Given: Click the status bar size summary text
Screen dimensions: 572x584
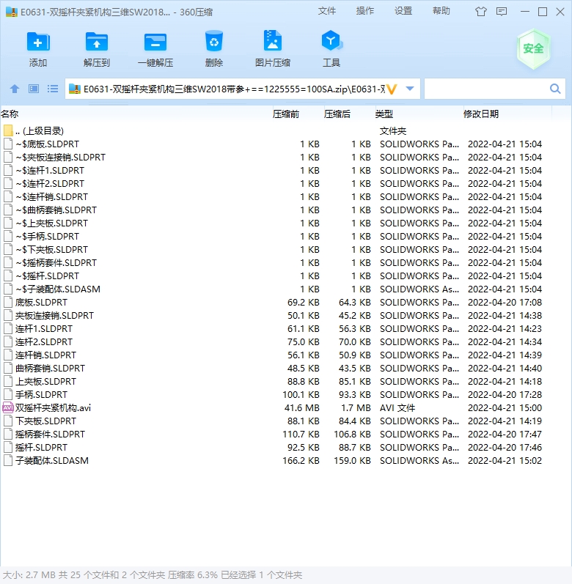Looking at the screenshot, I should [x=153, y=574].
